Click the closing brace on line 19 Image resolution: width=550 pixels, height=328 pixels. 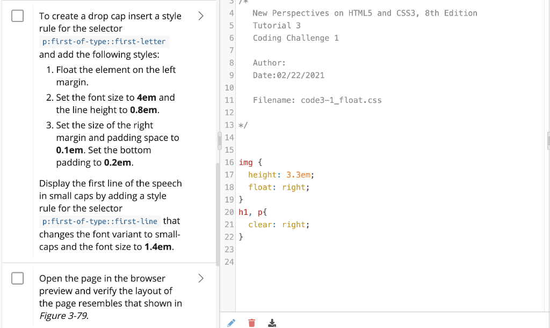click(x=241, y=199)
